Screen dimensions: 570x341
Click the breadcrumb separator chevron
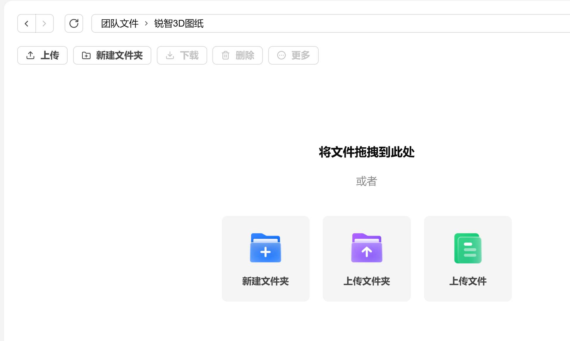(146, 23)
